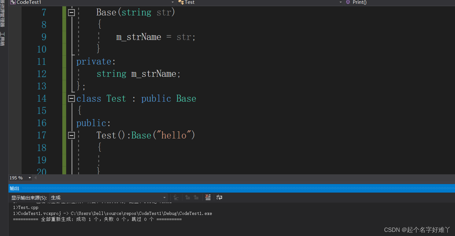Click the CodeTest1.exe output path line
Screen dimensions: 455x236
[x=112, y=213]
